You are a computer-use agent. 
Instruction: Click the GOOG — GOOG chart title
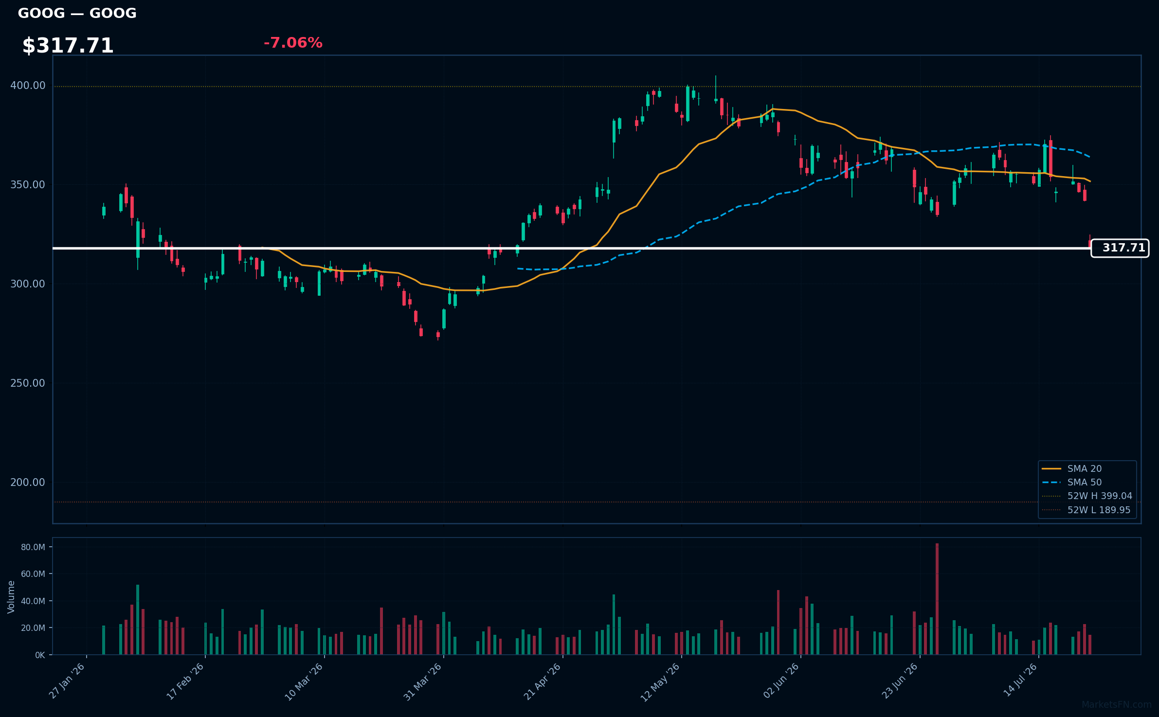pos(77,13)
